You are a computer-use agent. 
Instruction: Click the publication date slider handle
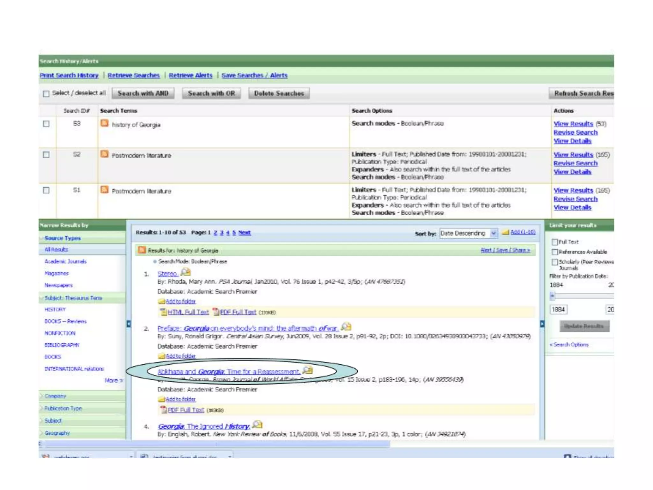click(x=552, y=296)
